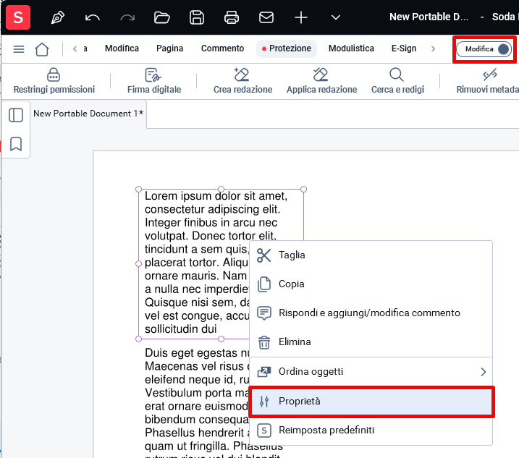Image resolution: width=519 pixels, height=458 pixels.
Task: Save the document with floppy icon
Action: [x=197, y=17]
